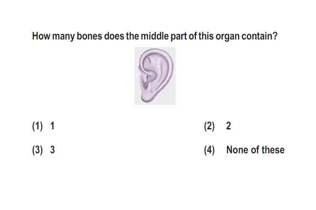Pick the None of these answer
The image size is (316, 210).
point(255,150)
